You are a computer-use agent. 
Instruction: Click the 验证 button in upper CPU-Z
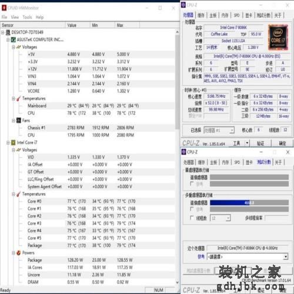(260, 143)
